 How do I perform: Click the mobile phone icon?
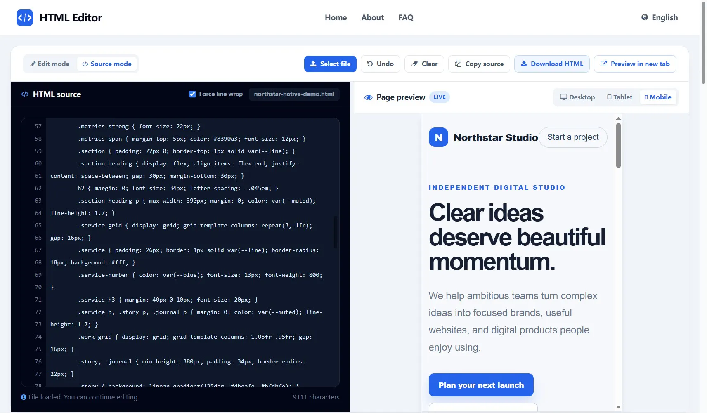pos(646,97)
